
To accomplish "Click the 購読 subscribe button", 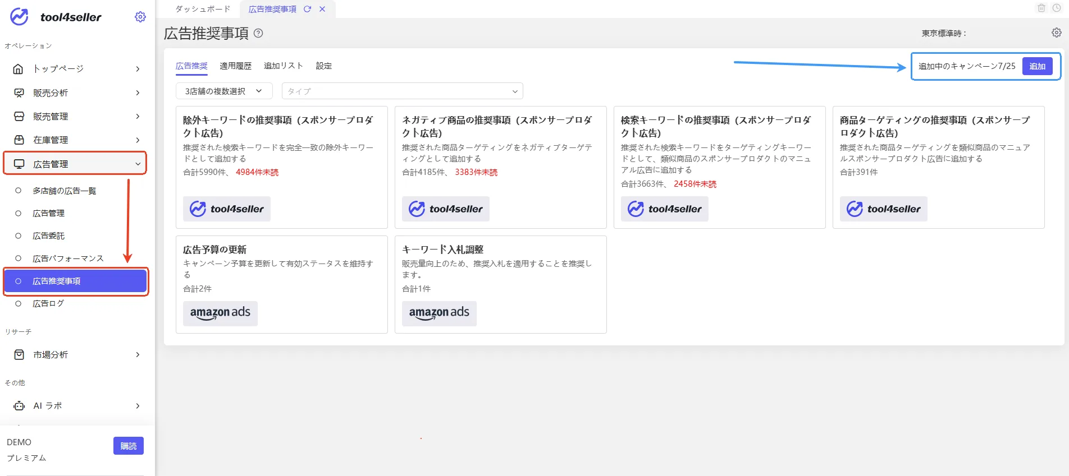I will [x=129, y=446].
